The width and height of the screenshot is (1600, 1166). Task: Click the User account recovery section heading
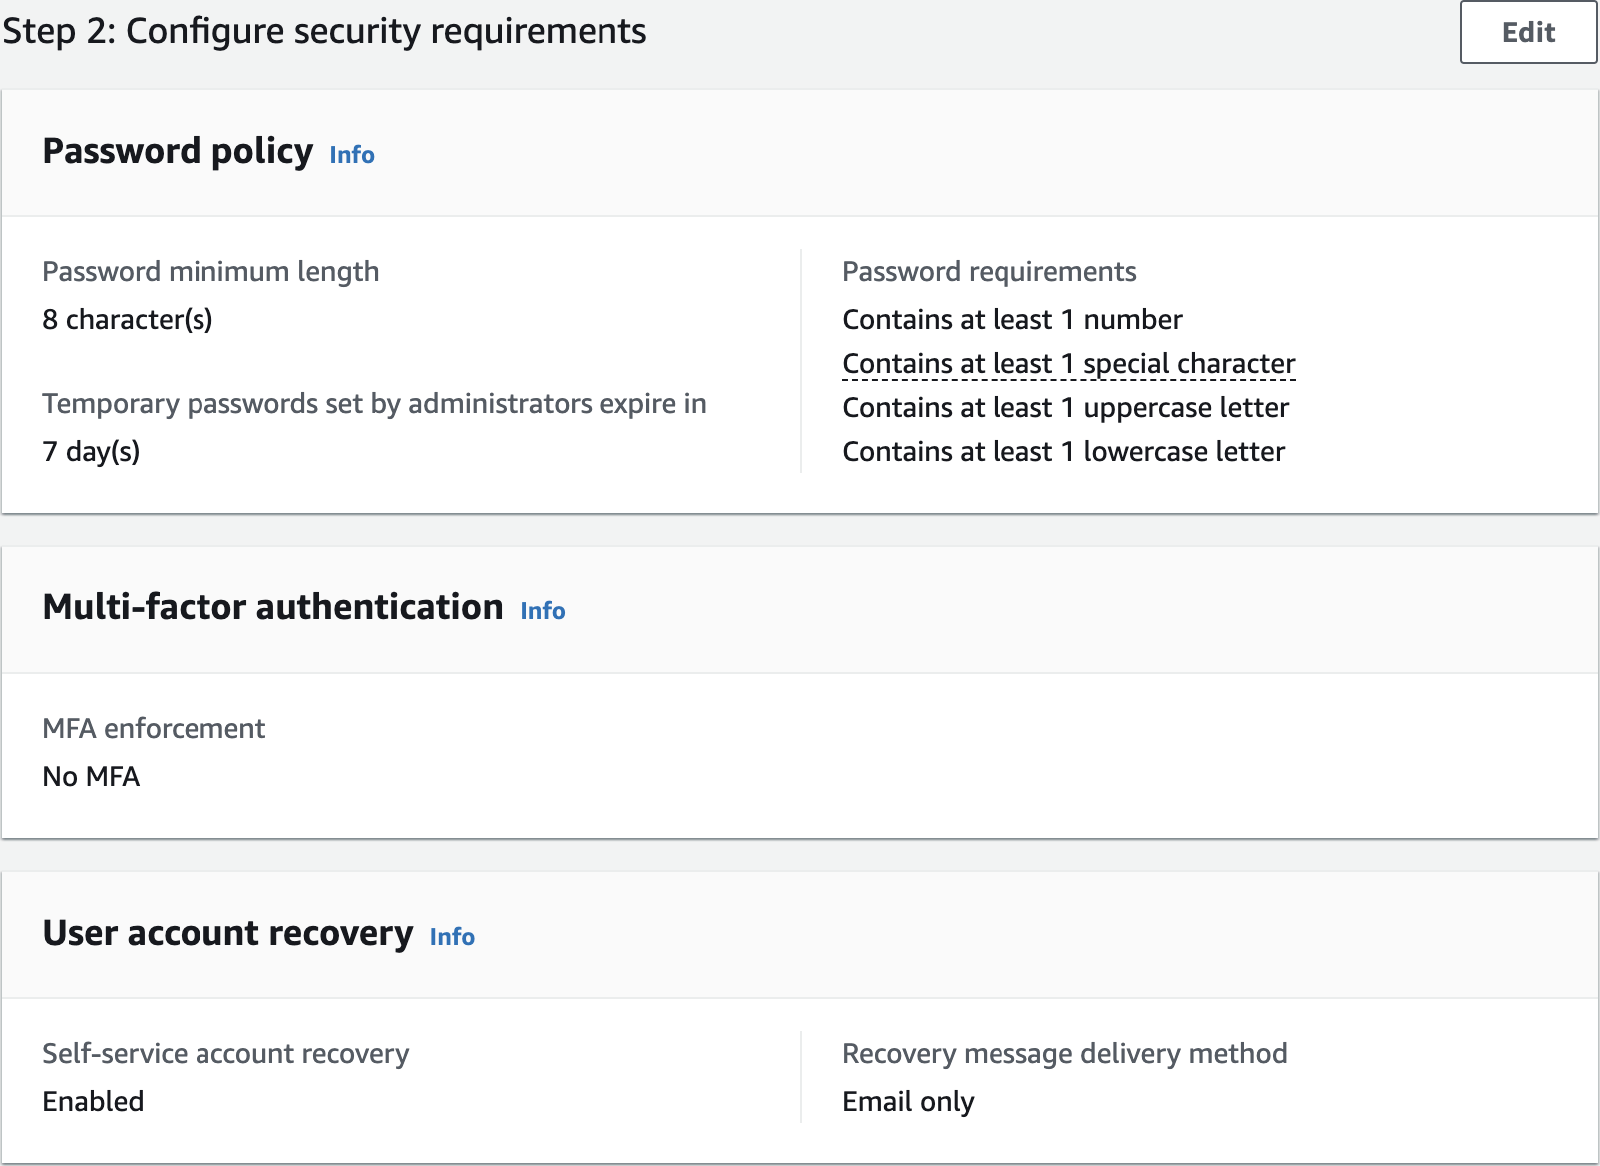[227, 933]
